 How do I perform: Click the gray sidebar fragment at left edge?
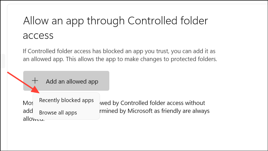pos(2,61)
